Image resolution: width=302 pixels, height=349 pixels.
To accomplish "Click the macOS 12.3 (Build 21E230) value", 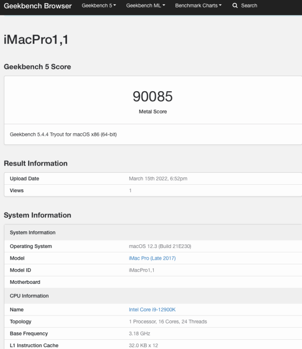I will 160,246.
